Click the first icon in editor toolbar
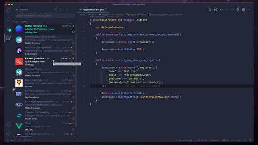The image size is (258, 145). pyautogui.click(x=210, y=10)
